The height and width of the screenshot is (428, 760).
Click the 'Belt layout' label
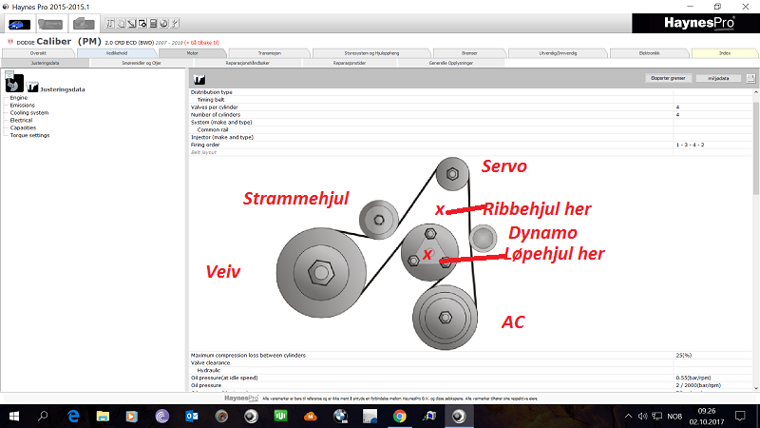coord(203,152)
